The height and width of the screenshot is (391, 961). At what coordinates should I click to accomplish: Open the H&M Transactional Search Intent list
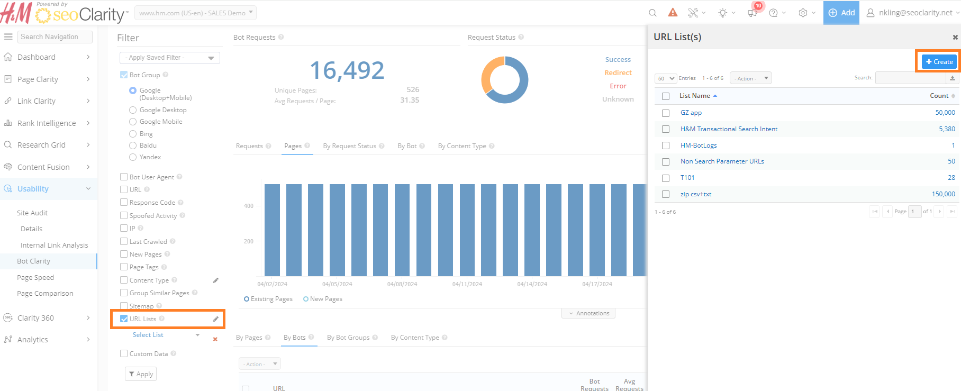tap(729, 129)
